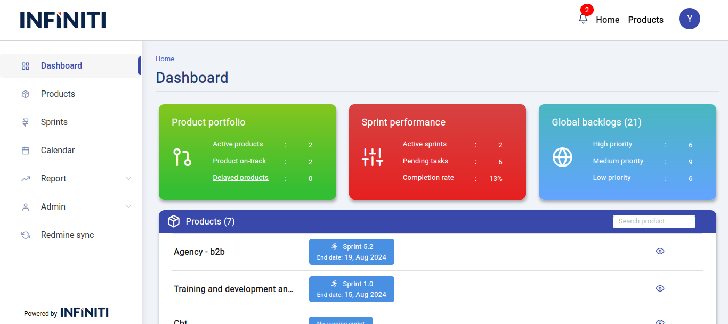View the Agency - b2b product eye icon

tap(660, 251)
